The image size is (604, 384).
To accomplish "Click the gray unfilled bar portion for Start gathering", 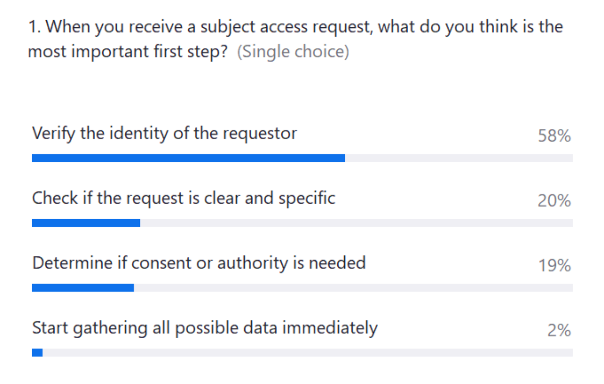I will (x=308, y=353).
